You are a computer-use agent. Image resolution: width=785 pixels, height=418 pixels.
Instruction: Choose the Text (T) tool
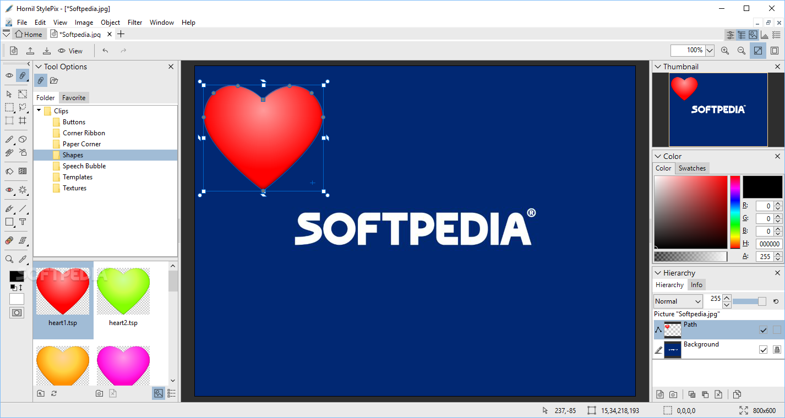tap(23, 222)
